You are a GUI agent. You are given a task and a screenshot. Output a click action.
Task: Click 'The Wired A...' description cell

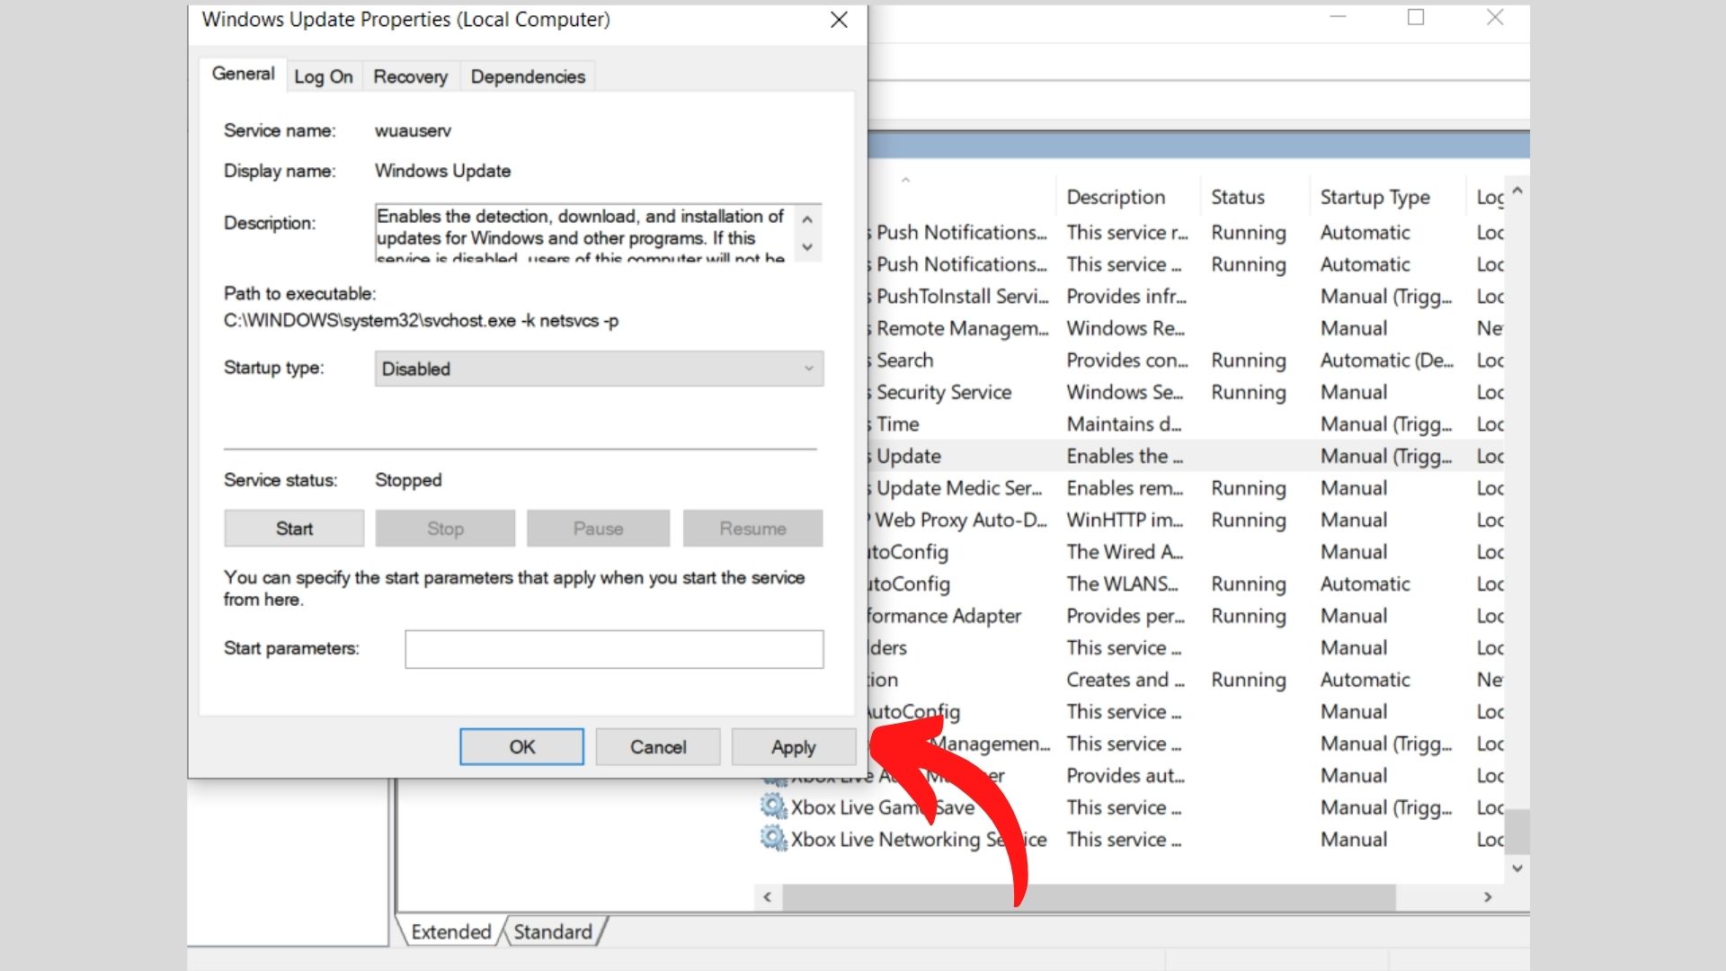1125,552
